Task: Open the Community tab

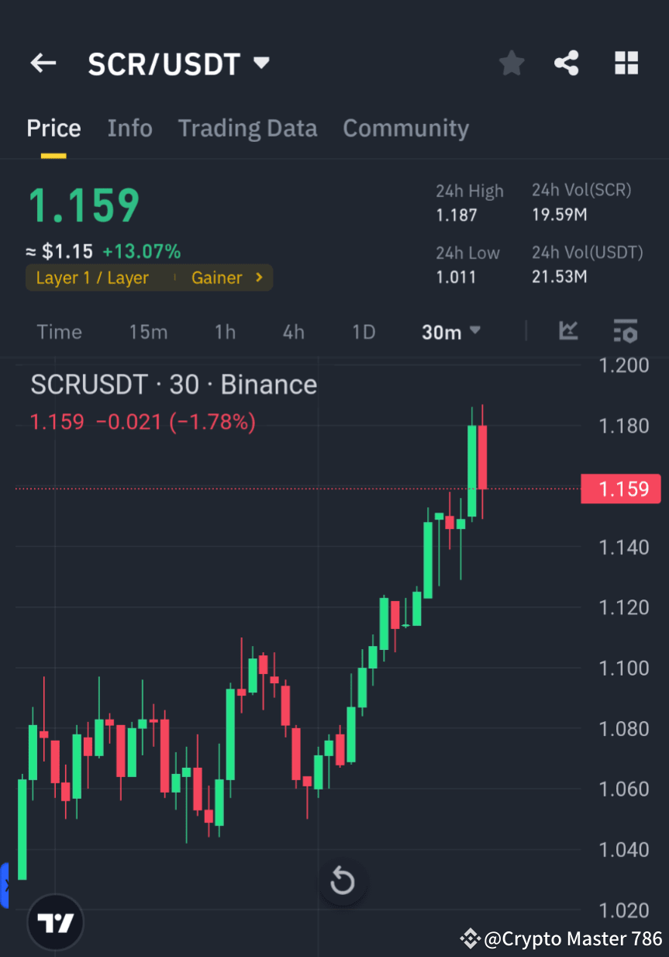Action: click(x=405, y=128)
